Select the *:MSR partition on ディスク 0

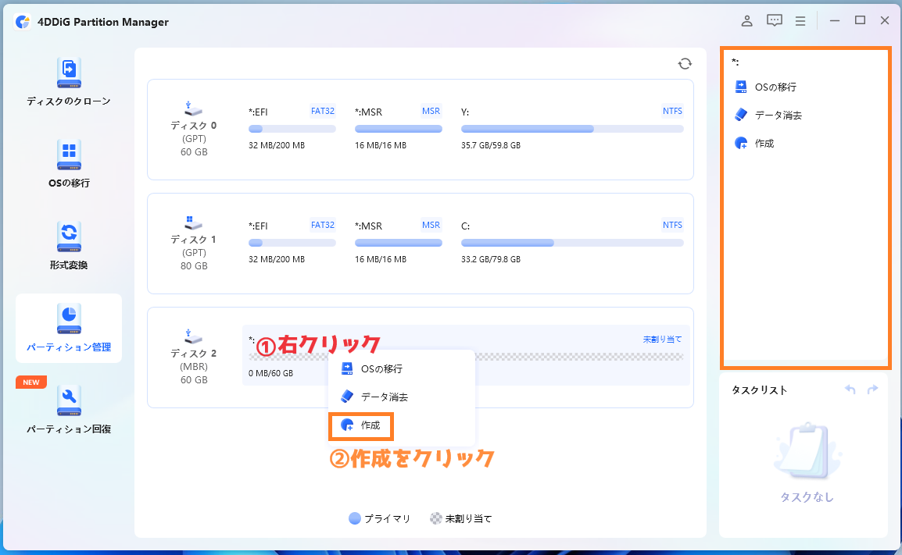[x=398, y=128]
